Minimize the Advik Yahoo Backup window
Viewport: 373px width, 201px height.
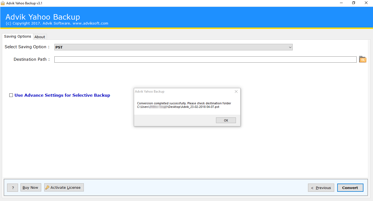pos(341,3)
